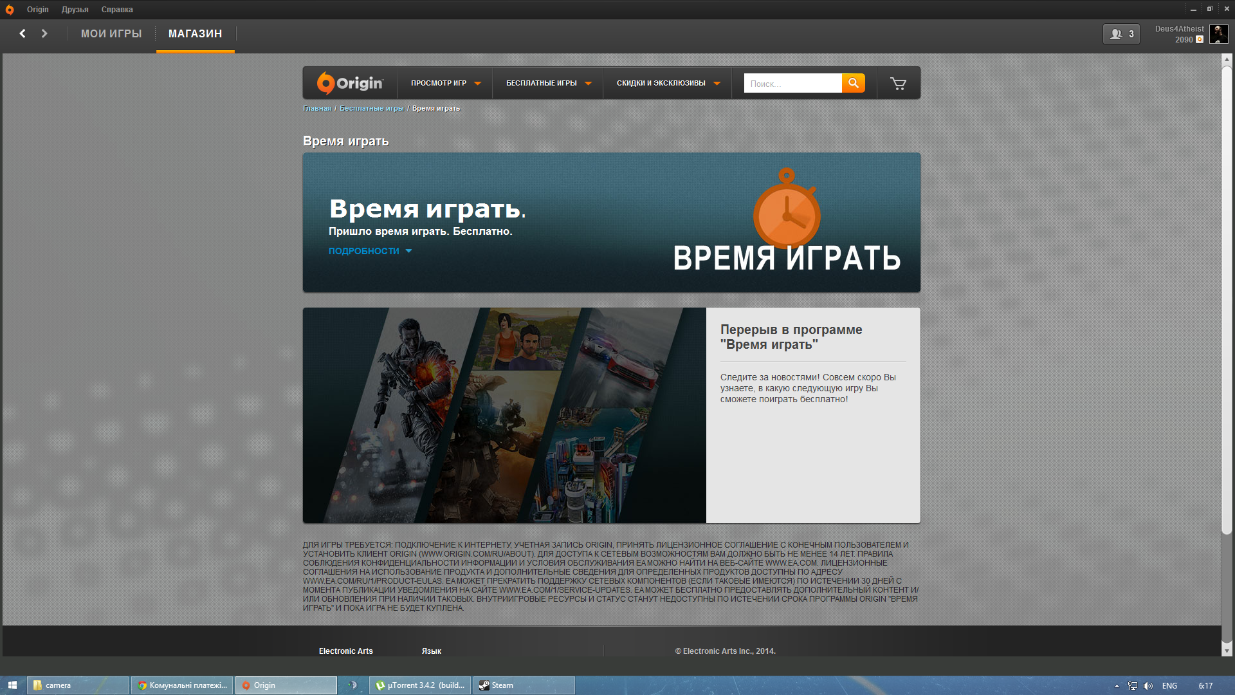Screen dimensions: 1235x695
Task: Open the Origin menu
Action: [x=38, y=10]
